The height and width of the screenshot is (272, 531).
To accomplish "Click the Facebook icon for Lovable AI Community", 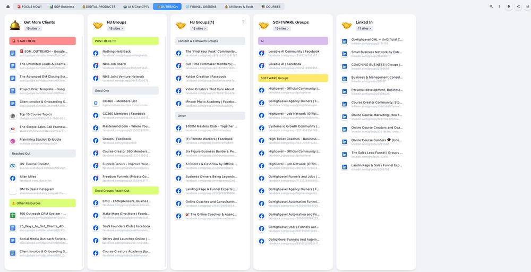I will pyautogui.click(x=261, y=53).
